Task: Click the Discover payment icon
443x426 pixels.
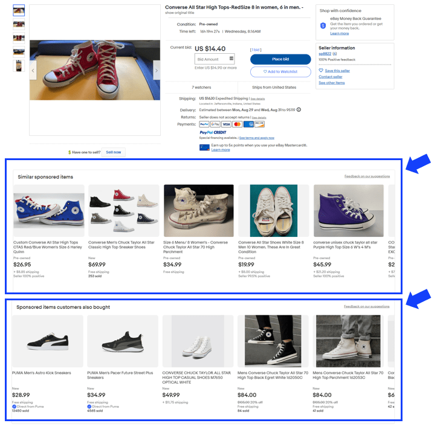Action: point(259,124)
